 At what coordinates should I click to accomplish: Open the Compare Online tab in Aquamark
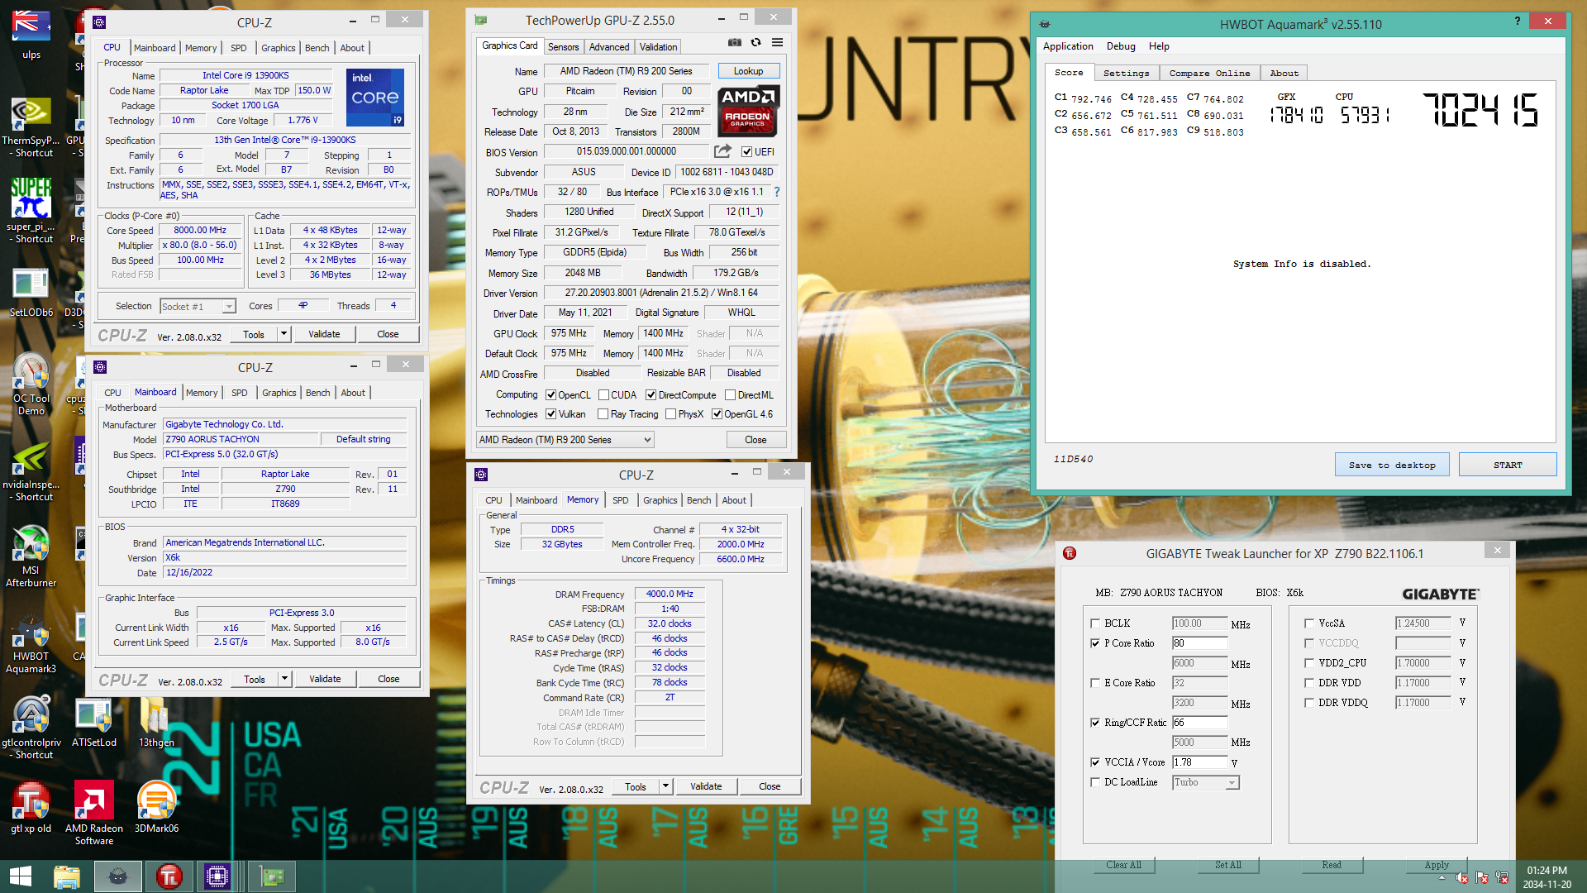[1209, 73]
